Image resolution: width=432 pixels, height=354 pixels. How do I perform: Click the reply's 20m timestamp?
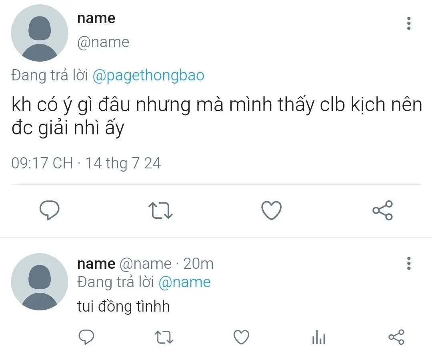pyautogui.click(x=198, y=264)
